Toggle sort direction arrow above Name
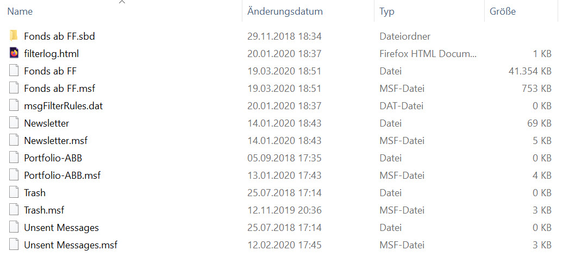The width and height of the screenshot is (575, 263). click(122, 2)
